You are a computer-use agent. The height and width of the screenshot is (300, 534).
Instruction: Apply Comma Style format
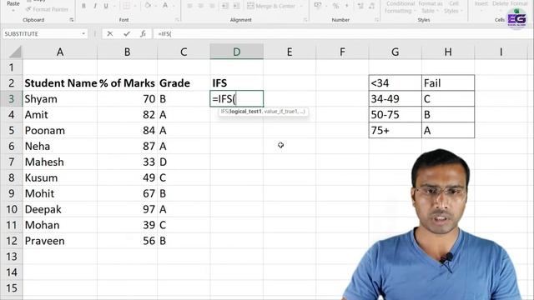pyautogui.click(x=347, y=6)
